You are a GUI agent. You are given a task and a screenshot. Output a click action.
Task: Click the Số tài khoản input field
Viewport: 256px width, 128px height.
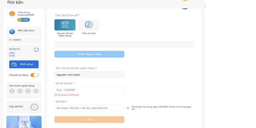click(x=89, y=90)
